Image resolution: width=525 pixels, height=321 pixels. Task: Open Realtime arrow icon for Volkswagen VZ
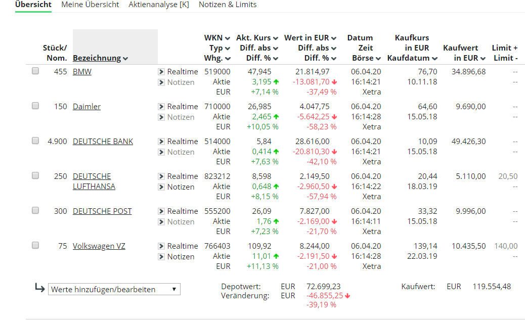pyautogui.click(x=161, y=246)
